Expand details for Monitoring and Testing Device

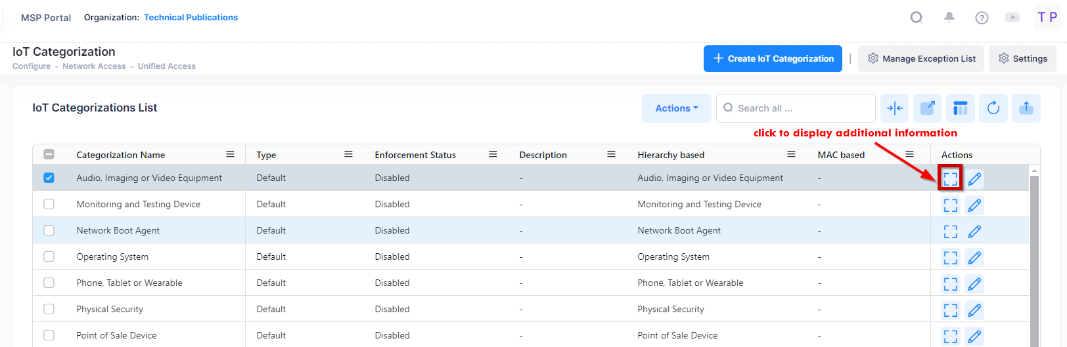pyautogui.click(x=950, y=205)
